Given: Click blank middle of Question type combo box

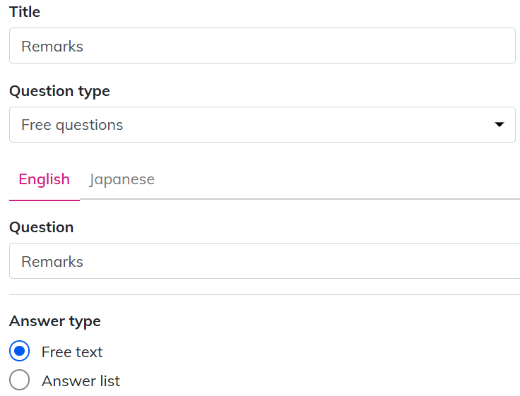Looking at the screenshot, I should click(297, 125).
